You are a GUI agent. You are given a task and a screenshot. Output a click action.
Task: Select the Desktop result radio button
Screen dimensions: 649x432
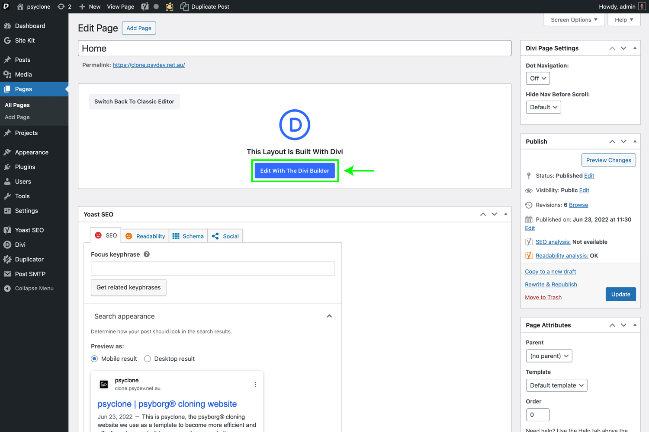coord(148,359)
